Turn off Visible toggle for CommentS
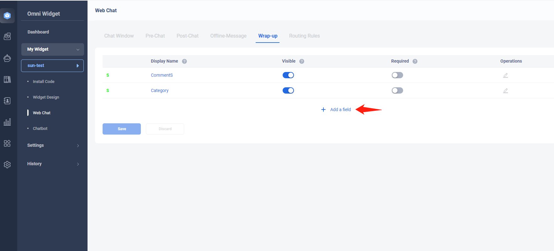Image resolution: width=554 pixels, height=251 pixels. pos(288,75)
